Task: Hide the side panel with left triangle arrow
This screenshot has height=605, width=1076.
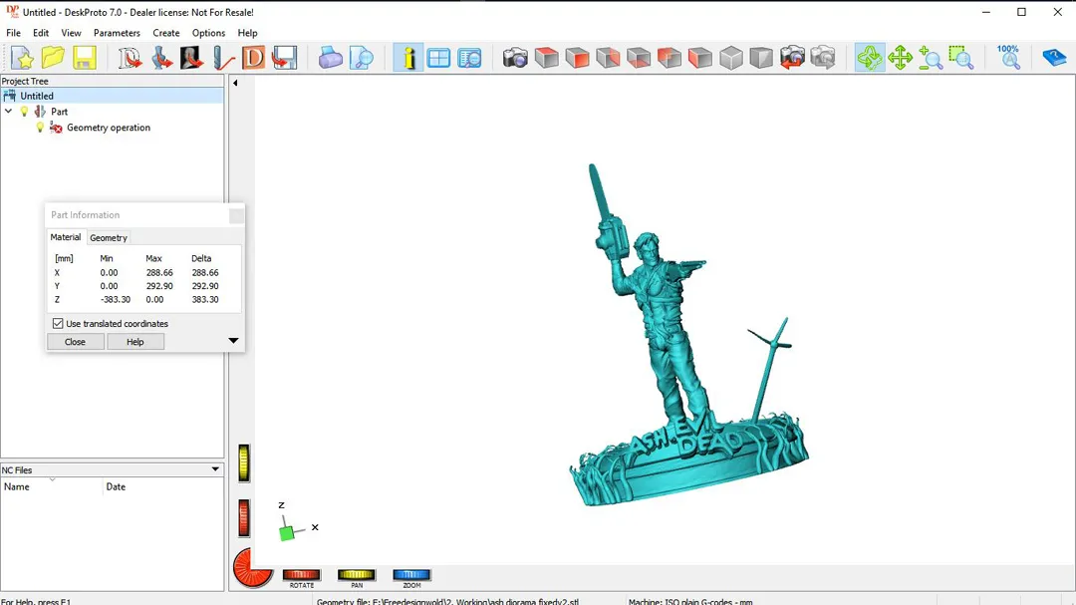Action: tap(235, 83)
